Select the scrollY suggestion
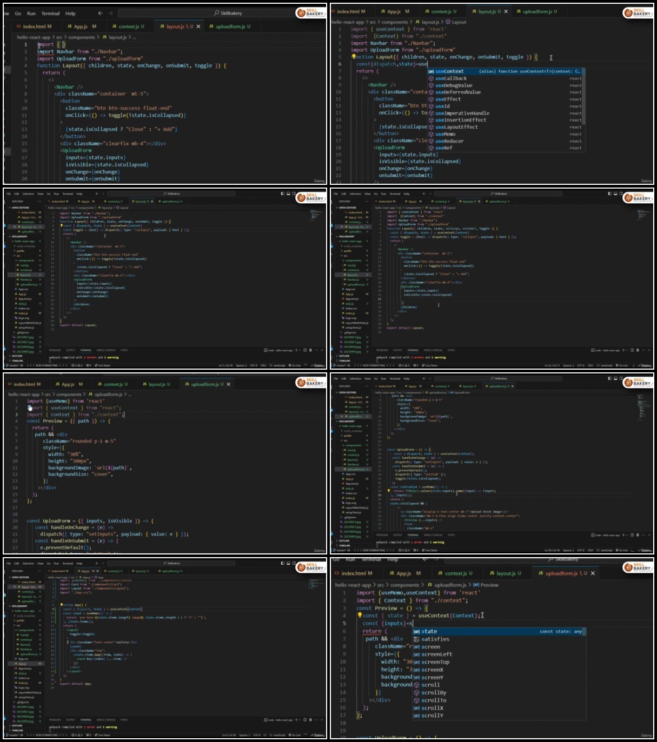The height and width of the screenshot is (742, 657). pyautogui.click(x=499, y=716)
